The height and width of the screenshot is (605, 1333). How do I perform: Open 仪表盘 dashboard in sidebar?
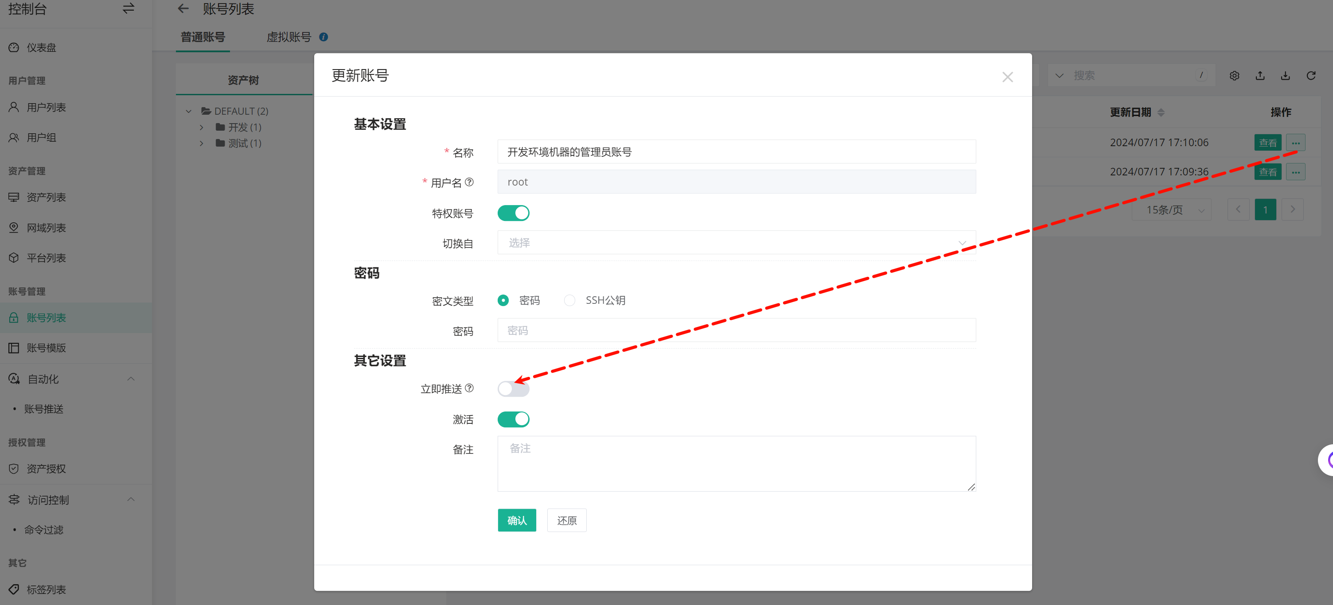41,47
